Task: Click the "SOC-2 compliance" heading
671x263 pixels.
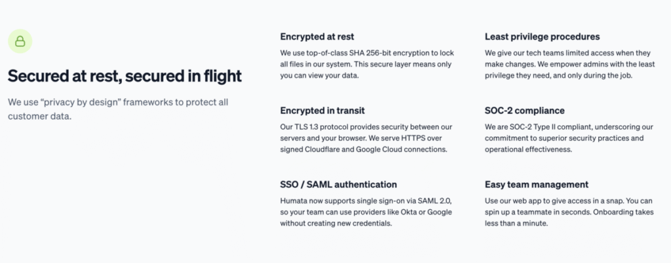Action: click(x=525, y=111)
